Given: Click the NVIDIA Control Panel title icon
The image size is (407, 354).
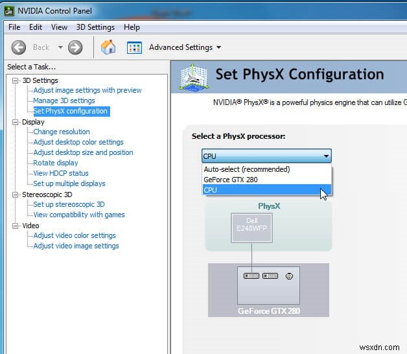Looking at the screenshot, I should click(x=9, y=11).
